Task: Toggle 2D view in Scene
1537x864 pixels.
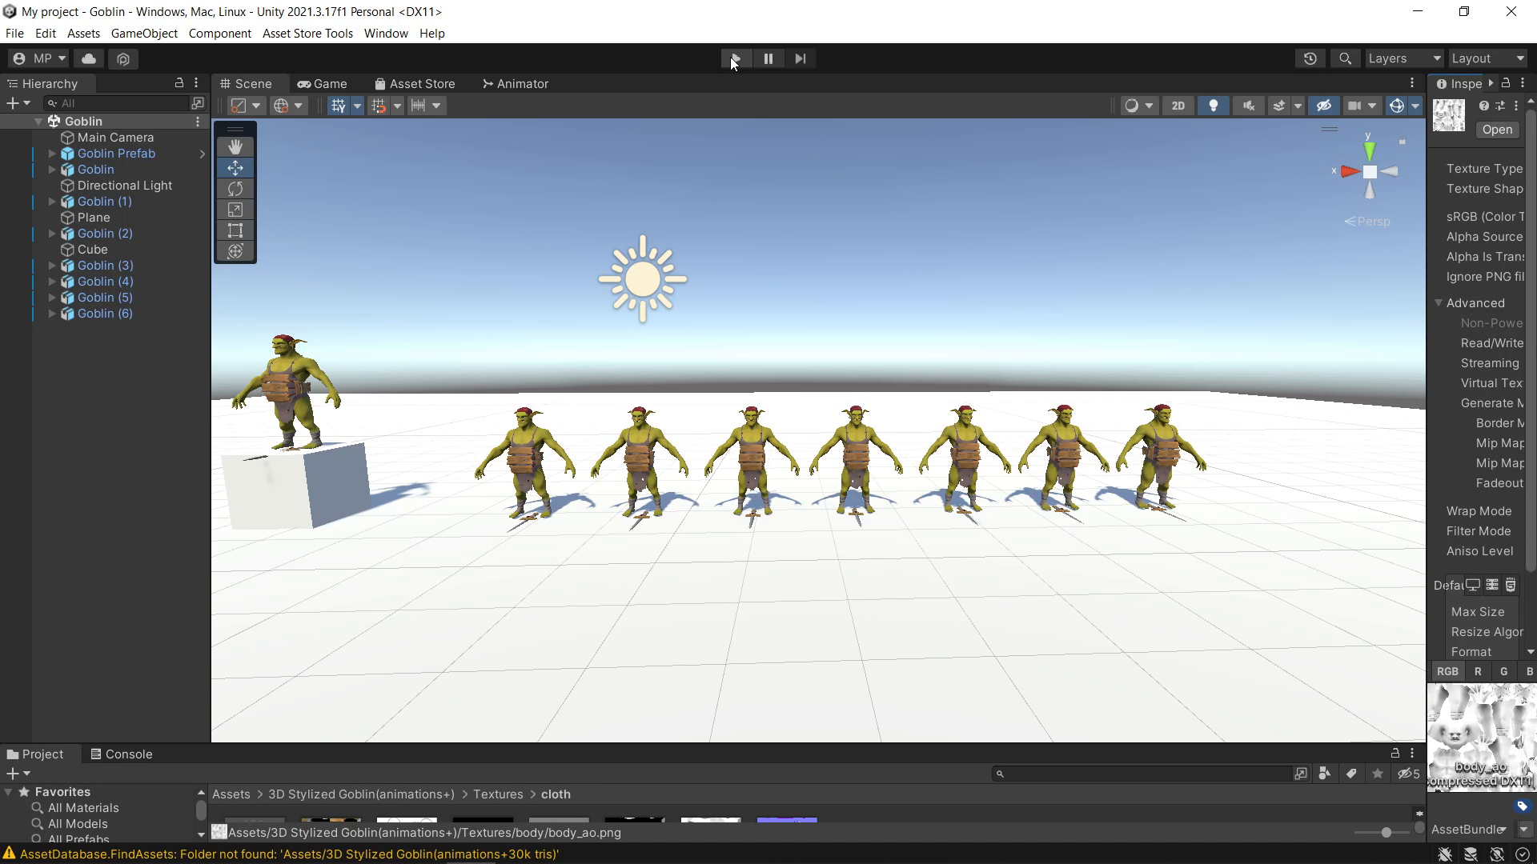Action: 1178,106
